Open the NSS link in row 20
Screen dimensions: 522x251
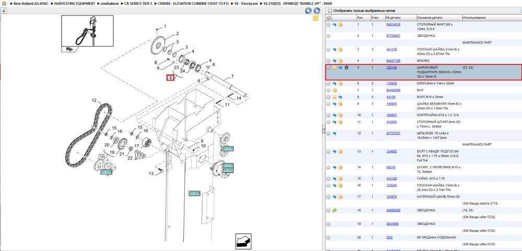389,237
